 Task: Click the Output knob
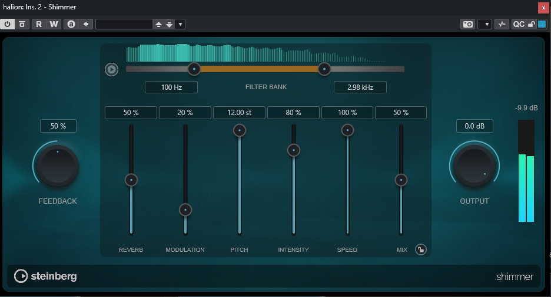[474, 166]
